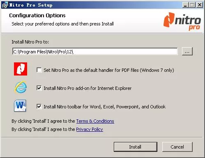Screen dimensions: 205x158
Task: Close the Nitro Pro Setup dialog
Action: [200, 5]
